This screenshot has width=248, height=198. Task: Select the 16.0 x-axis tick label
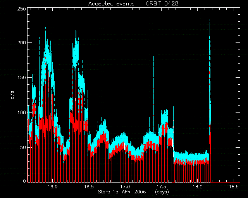click(53, 187)
